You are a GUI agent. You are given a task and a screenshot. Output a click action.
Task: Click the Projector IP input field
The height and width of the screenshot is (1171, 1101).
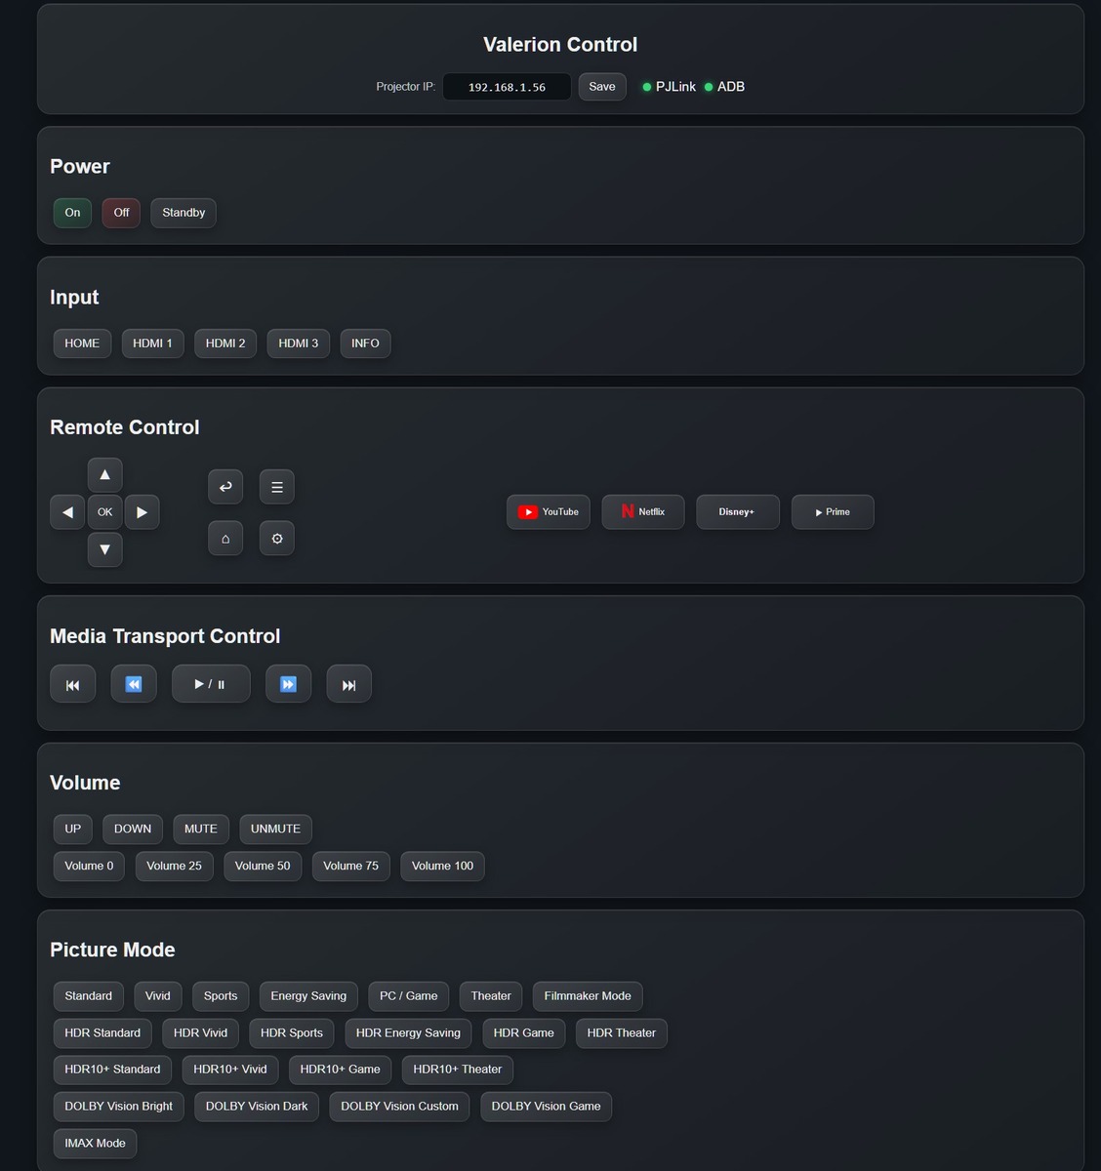point(507,87)
